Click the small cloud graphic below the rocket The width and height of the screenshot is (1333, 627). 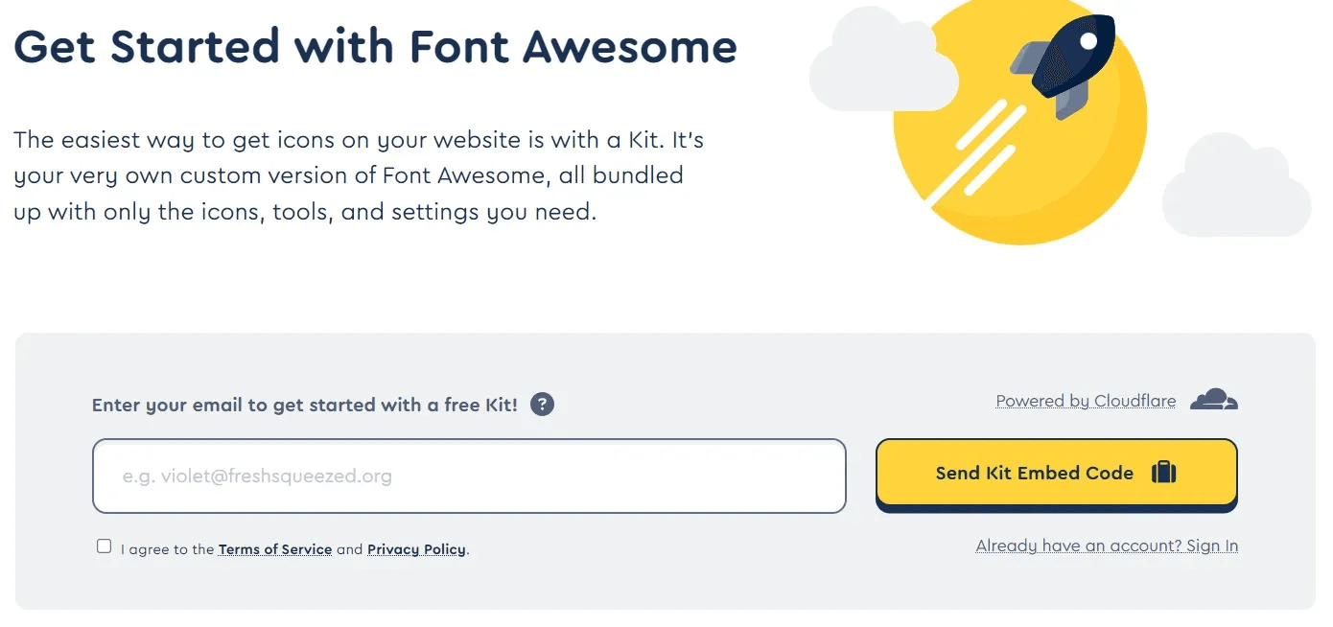click(x=1237, y=187)
